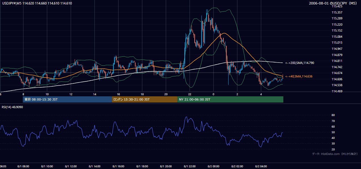Click the 8/1 10:00 bottom time label
361x169 pixels.
[47, 166]
